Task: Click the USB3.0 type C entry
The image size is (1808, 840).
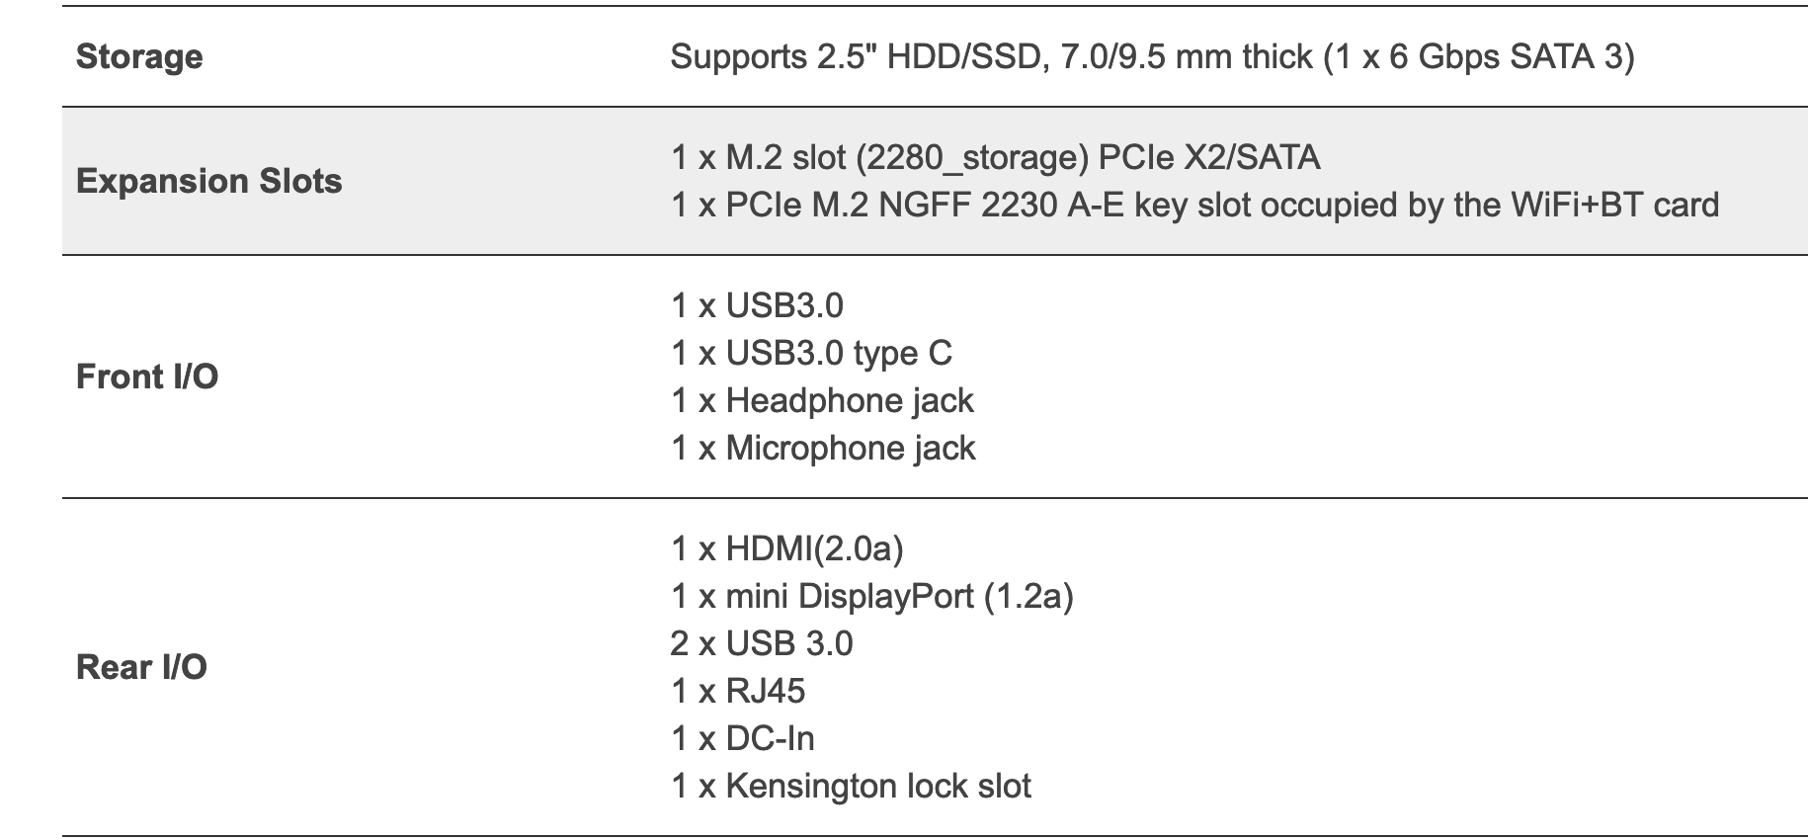Action: (811, 353)
